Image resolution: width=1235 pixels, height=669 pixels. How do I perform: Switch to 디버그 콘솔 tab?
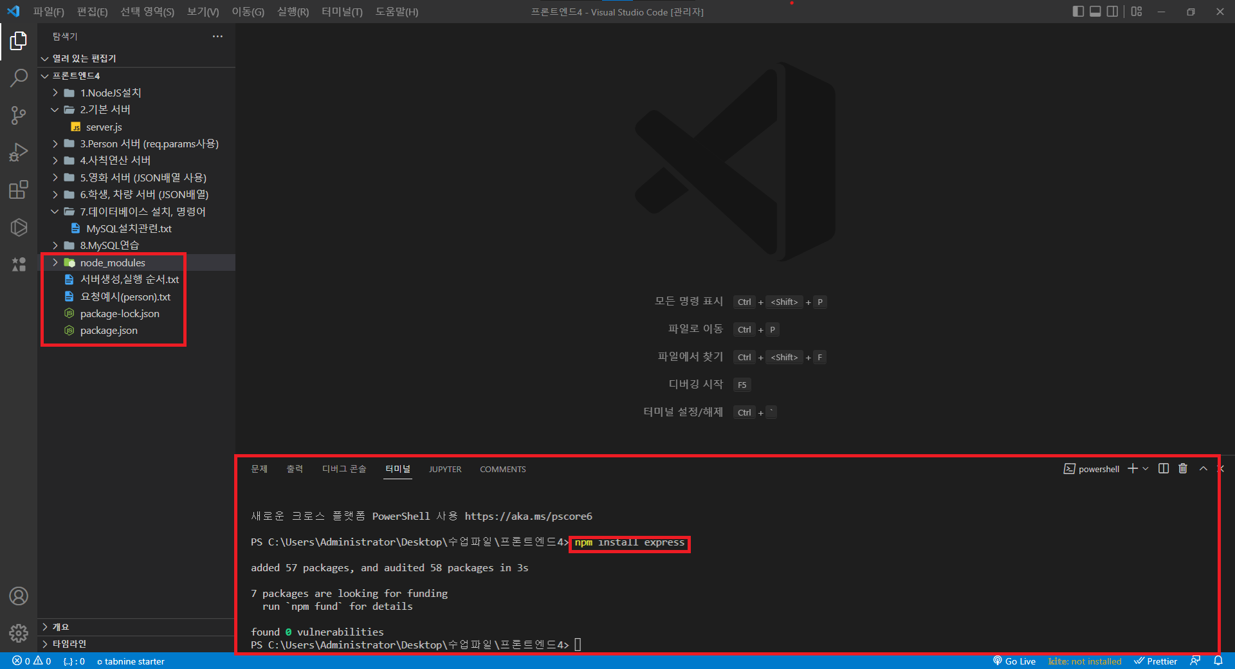pyautogui.click(x=344, y=469)
